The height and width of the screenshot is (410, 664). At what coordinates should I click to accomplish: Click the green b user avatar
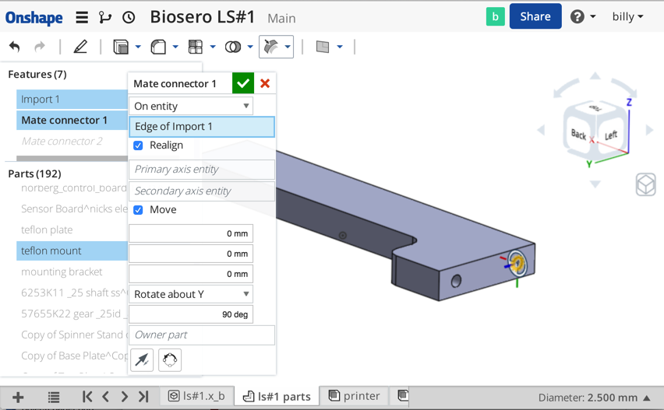pos(496,17)
